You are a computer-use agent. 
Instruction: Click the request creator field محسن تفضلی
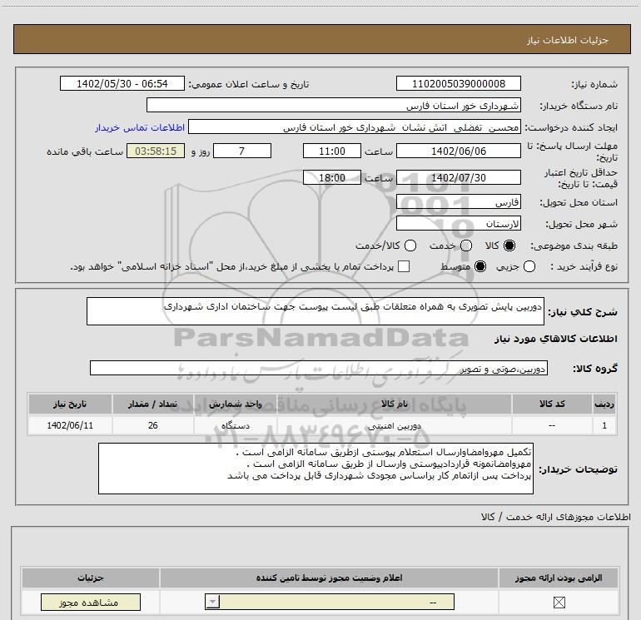tap(355, 127)
